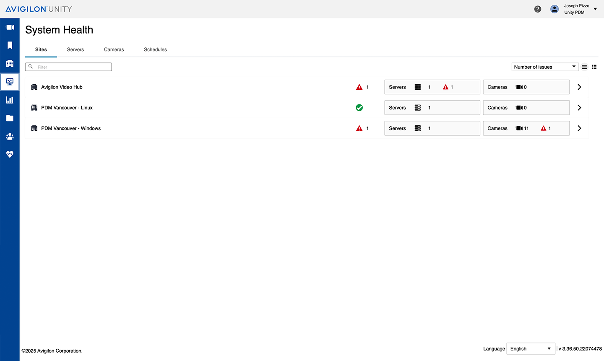Viewport: 604px width, 361px height.
Task: Open Servers box for Avigilon Video Hub
Action: 432,87
